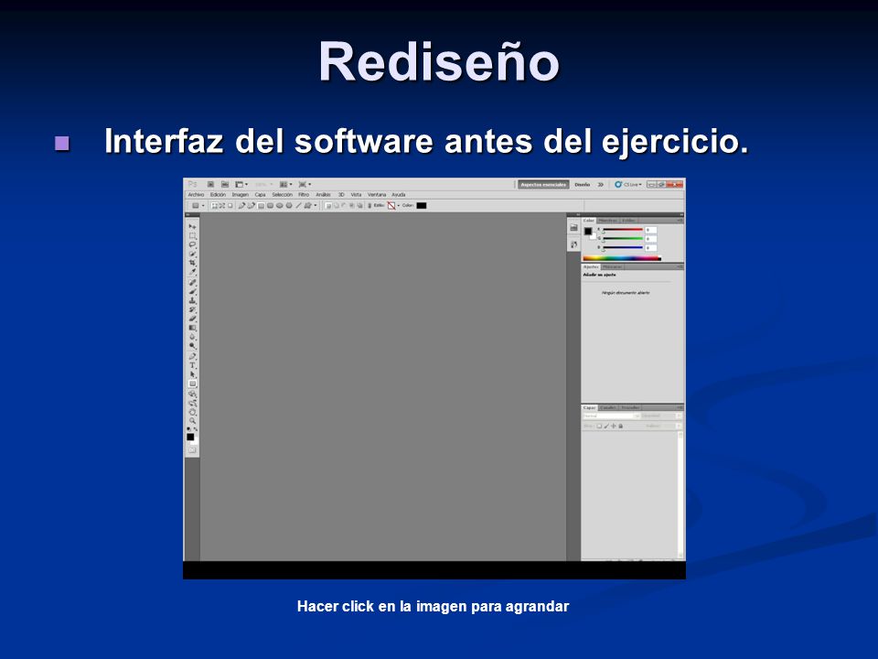Select the Hand tool

coord(192,412)
